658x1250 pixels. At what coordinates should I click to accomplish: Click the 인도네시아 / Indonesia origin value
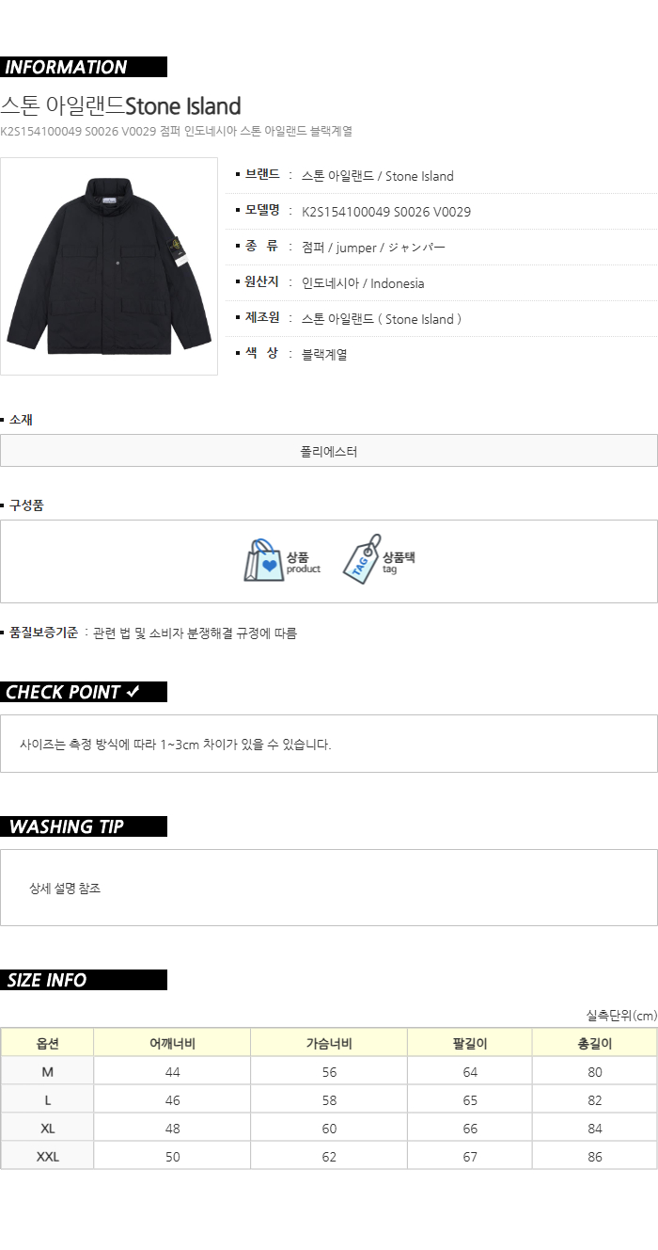point(363,283)
